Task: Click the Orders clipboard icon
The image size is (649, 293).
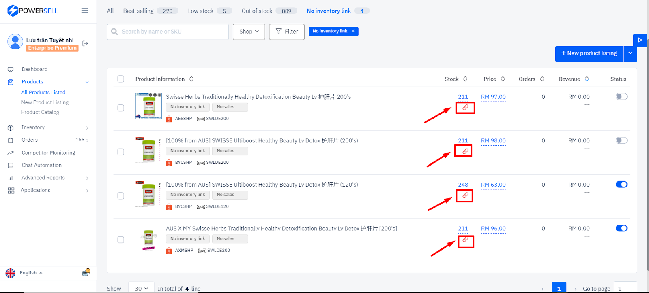Action: tap(11, 140)
